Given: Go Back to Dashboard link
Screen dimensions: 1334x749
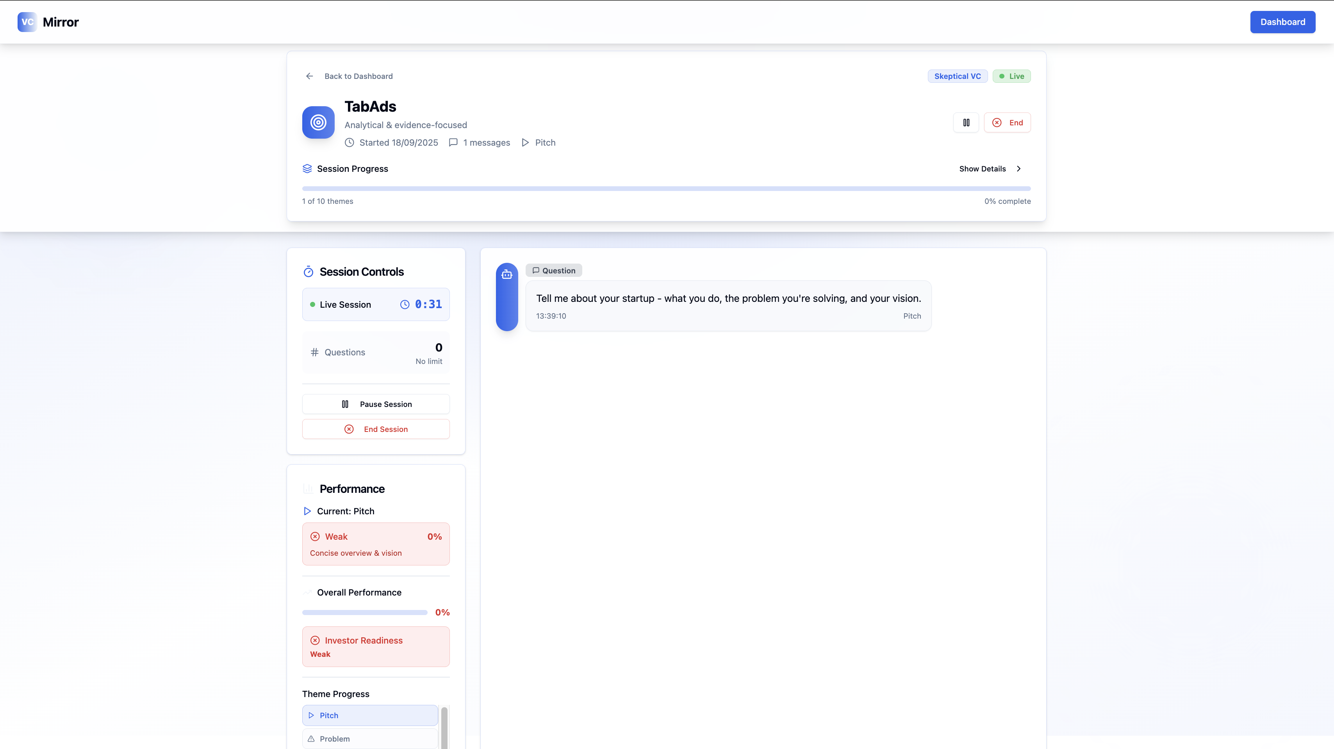Looking at the screenshot, I should 358,76.
